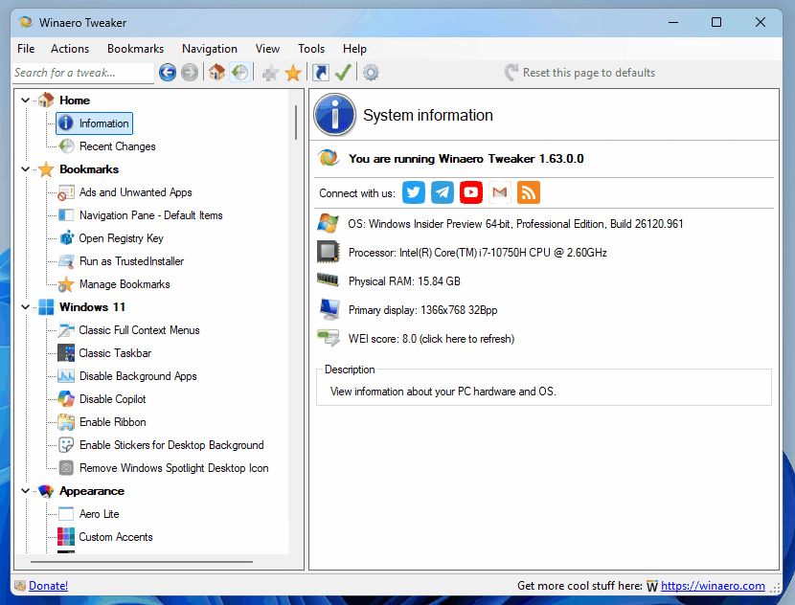Click the gold star bookmarks toolbar icon
Image resolution: width=795 pixels, height=605 pixels.
pyautogui.click(x=293, y=73)
